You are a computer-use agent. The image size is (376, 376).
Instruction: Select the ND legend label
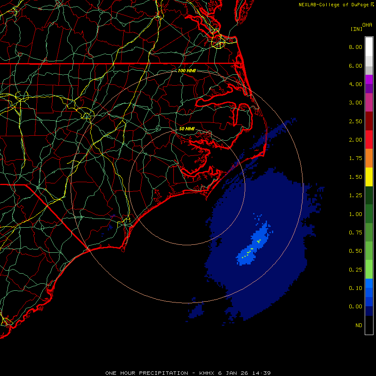(x=359, y=325)
